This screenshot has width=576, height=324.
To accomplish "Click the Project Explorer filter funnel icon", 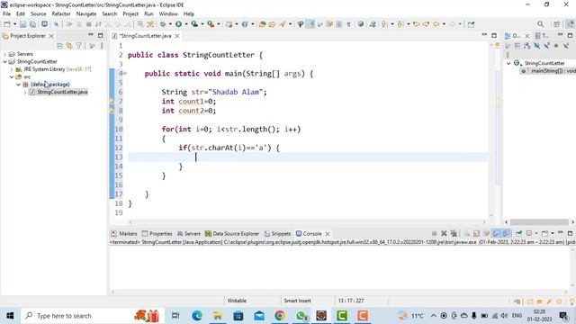I will point(78,46).
